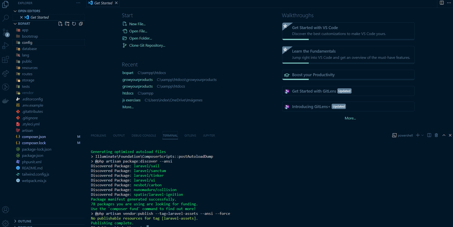Open the Run and Debug view
453x227 pixels.
[x=6, y=46]
